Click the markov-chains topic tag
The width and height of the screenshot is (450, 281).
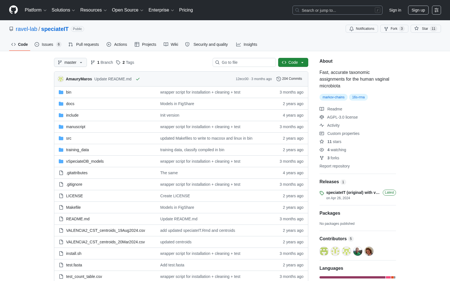click(x=334, y=97)
